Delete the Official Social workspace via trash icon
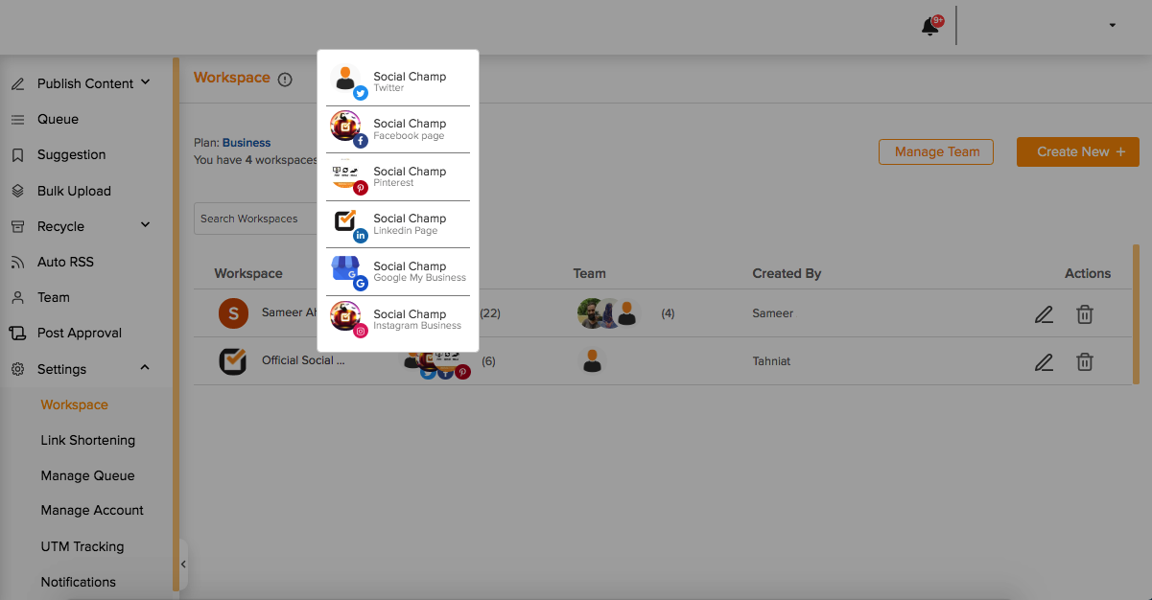 pos(1085,361)
